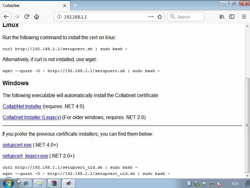Open WinRAR books icon in taskbar
The image size is (250, 188).
tap(54, 183)
